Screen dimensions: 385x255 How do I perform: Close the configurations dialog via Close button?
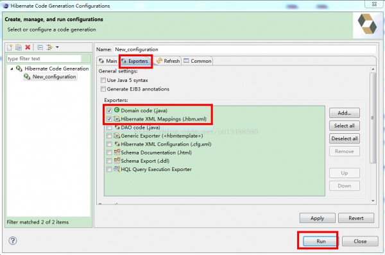[x=360, y=241]
